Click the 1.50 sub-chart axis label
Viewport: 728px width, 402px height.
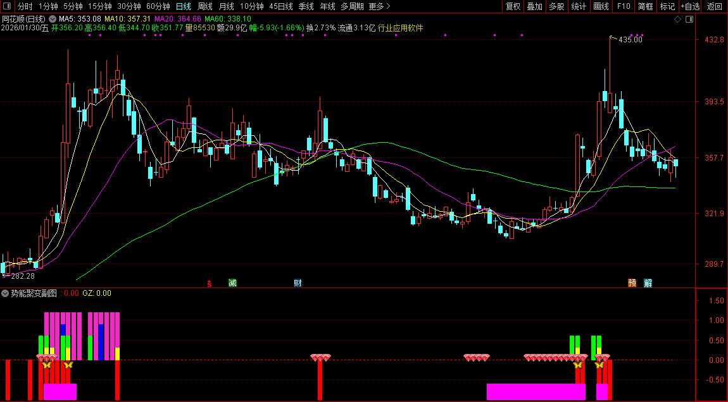(x=717, y=301)
